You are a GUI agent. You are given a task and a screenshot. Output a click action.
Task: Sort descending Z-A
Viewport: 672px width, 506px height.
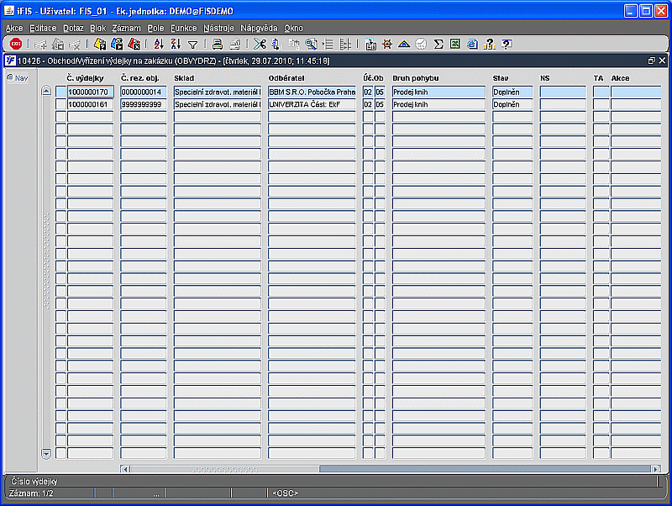pos(176,44)
